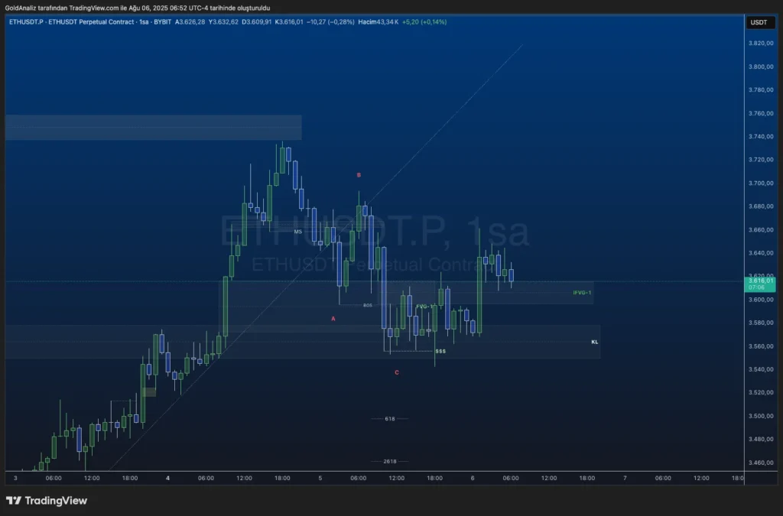Click the KL key level label
The width and height of the screenshot is (783, 516).
(x=594, y=342)
